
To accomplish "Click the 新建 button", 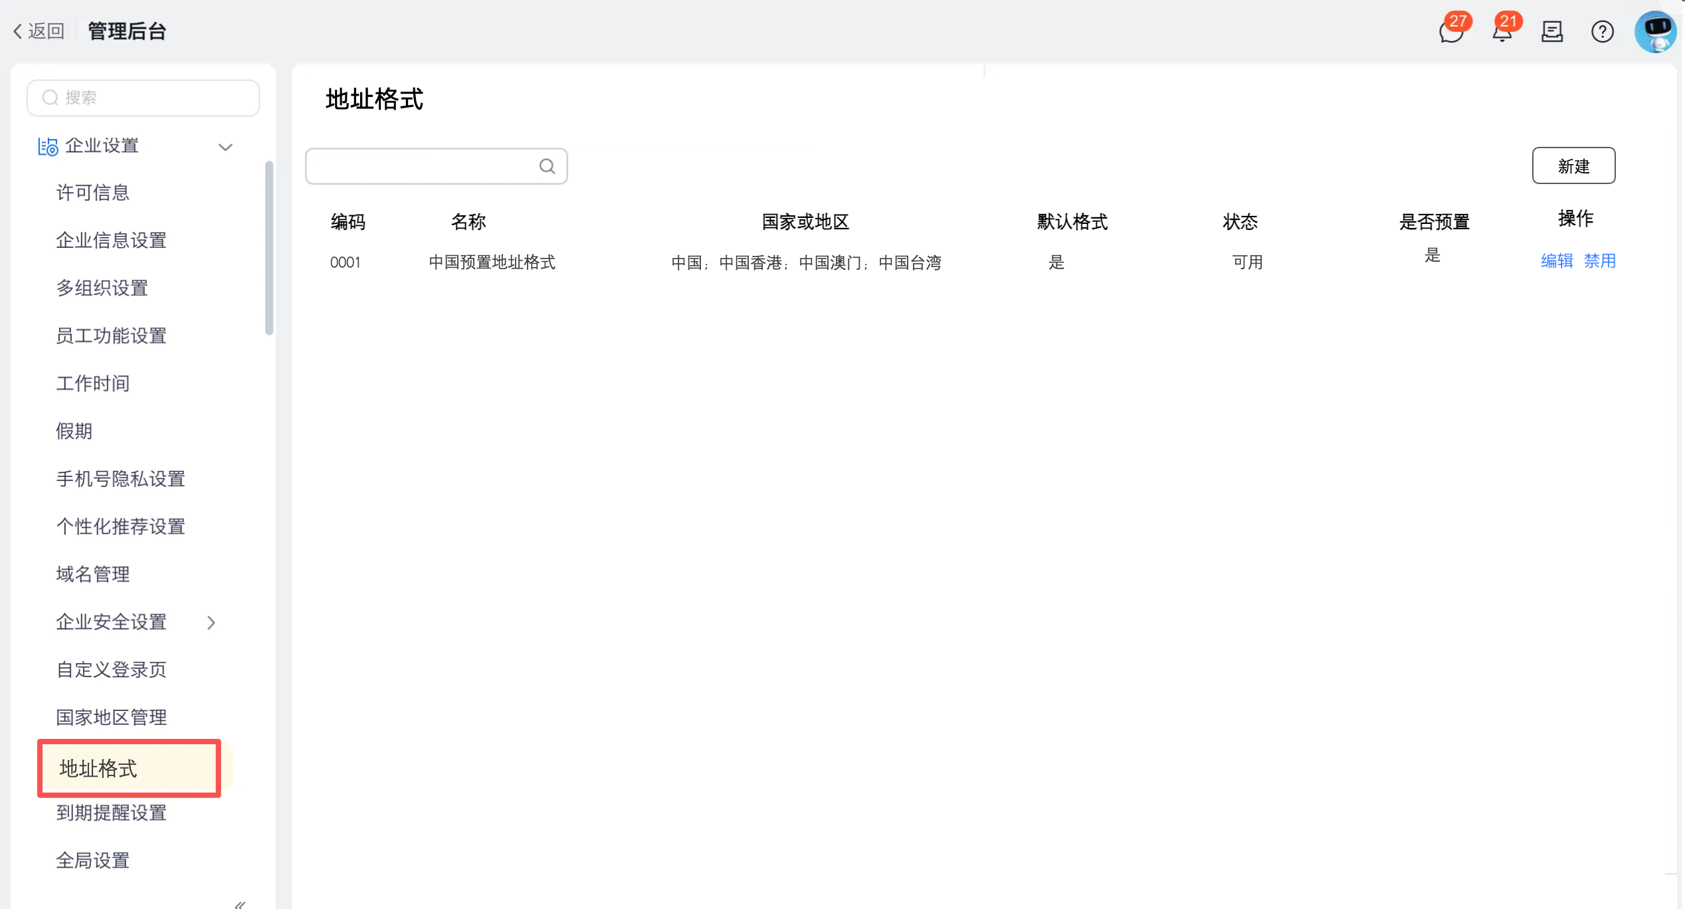I will 1573,165.
